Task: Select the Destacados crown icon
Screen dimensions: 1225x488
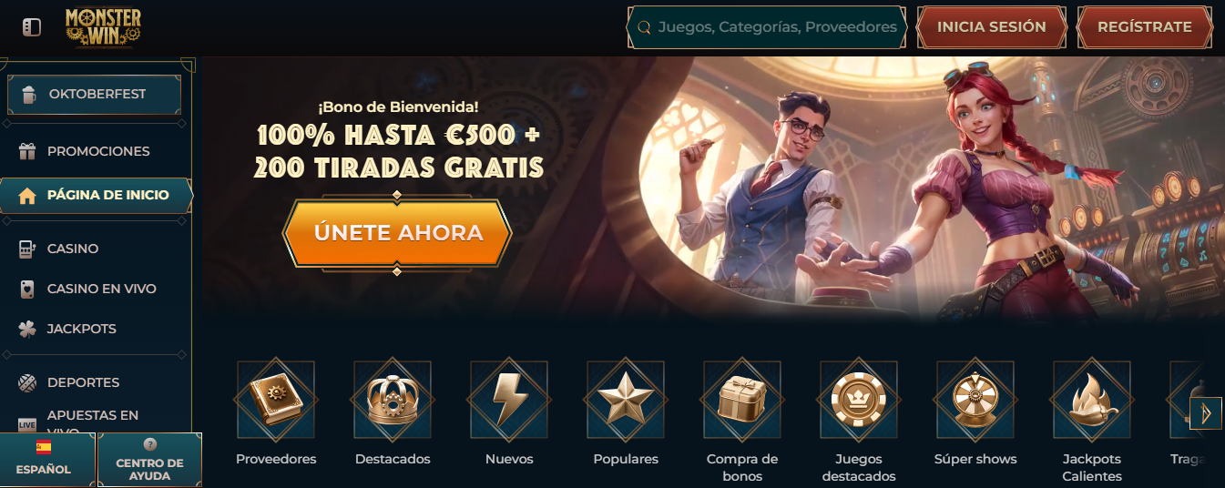Action: click(x=393, y=399)
